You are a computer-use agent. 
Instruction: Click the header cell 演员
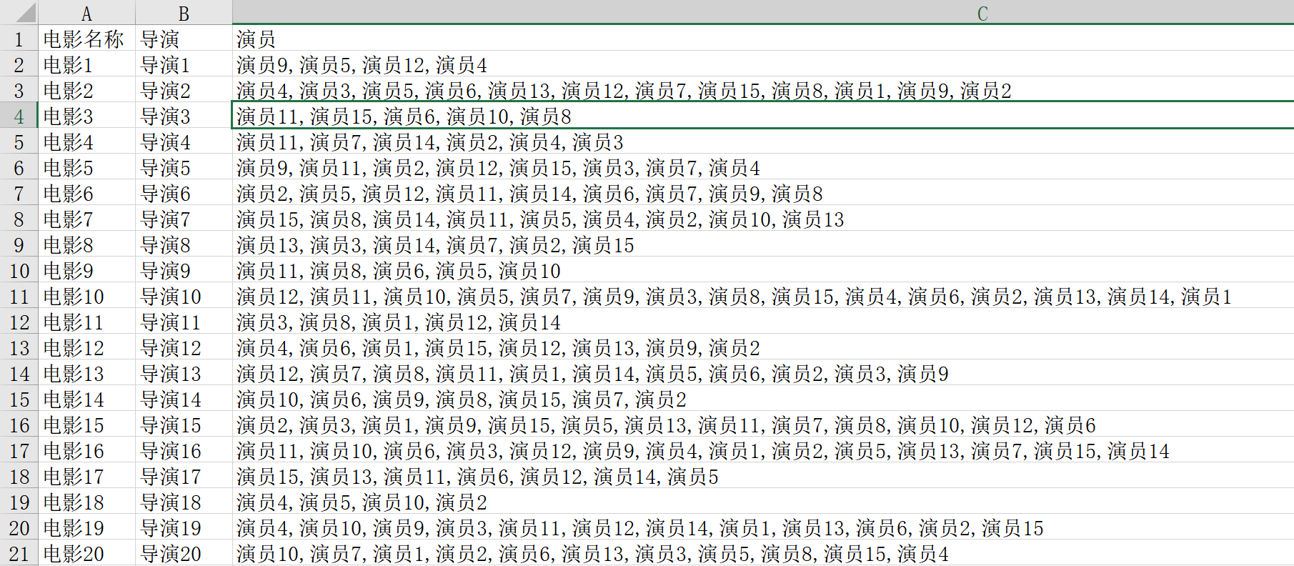coord(763,39)
